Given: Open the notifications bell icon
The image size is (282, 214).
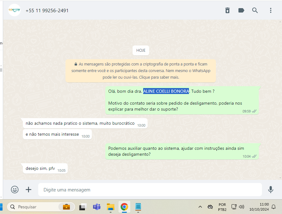Looking at the screenshot, I should [274, 207].
